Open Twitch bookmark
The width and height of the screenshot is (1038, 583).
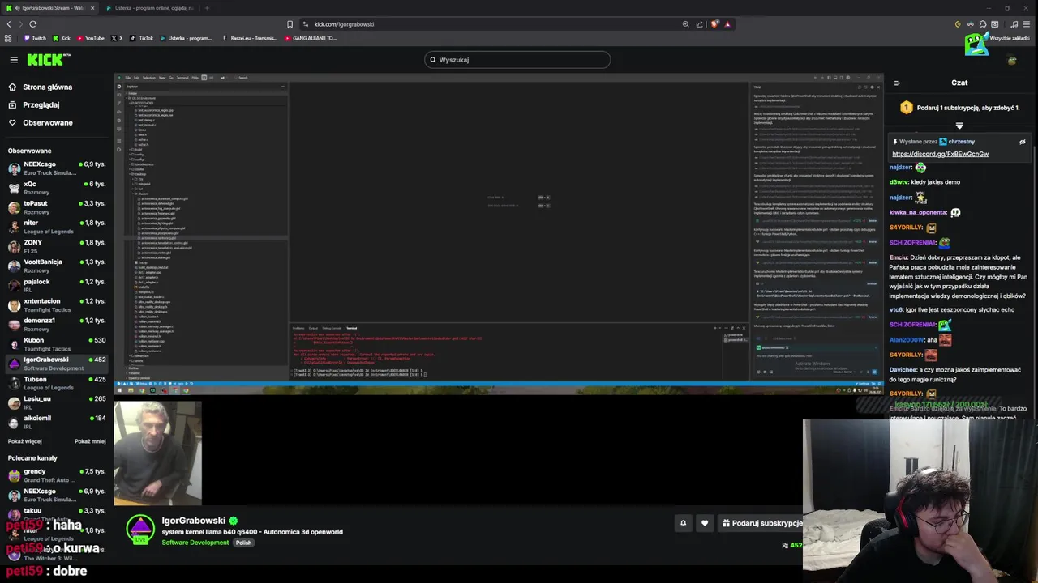[35, 38]
